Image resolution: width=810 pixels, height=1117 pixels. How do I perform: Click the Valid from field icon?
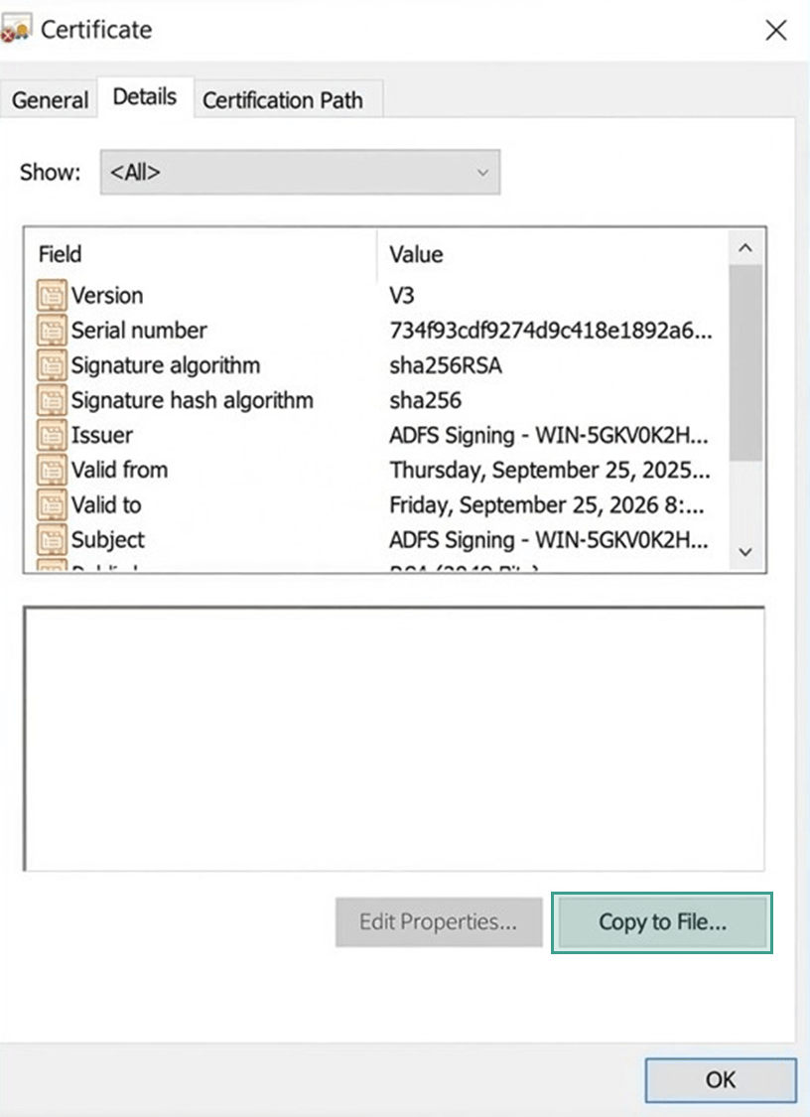coord(51,470)
